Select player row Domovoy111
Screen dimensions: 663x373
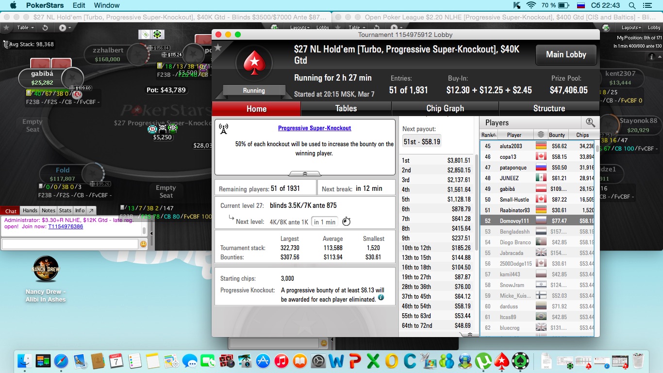click(x=537, y=221)
